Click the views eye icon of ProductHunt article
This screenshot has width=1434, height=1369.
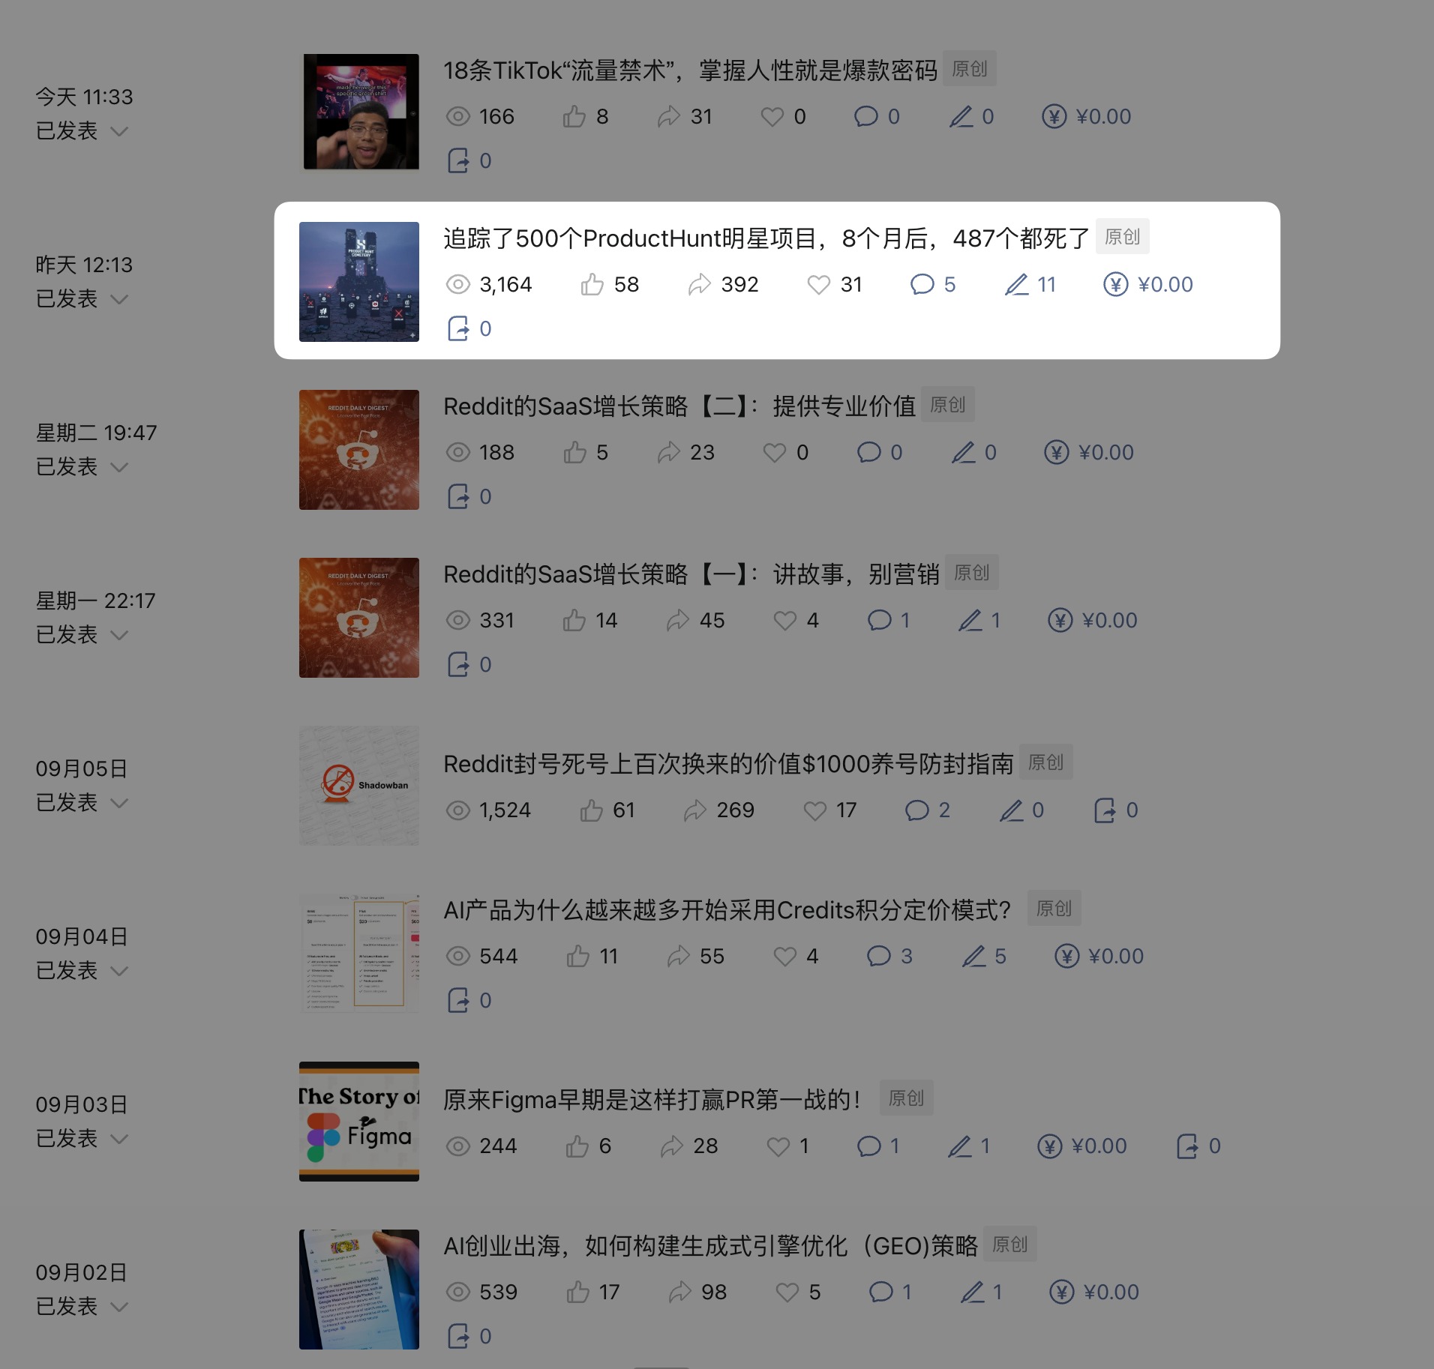(x=457, y=285)
